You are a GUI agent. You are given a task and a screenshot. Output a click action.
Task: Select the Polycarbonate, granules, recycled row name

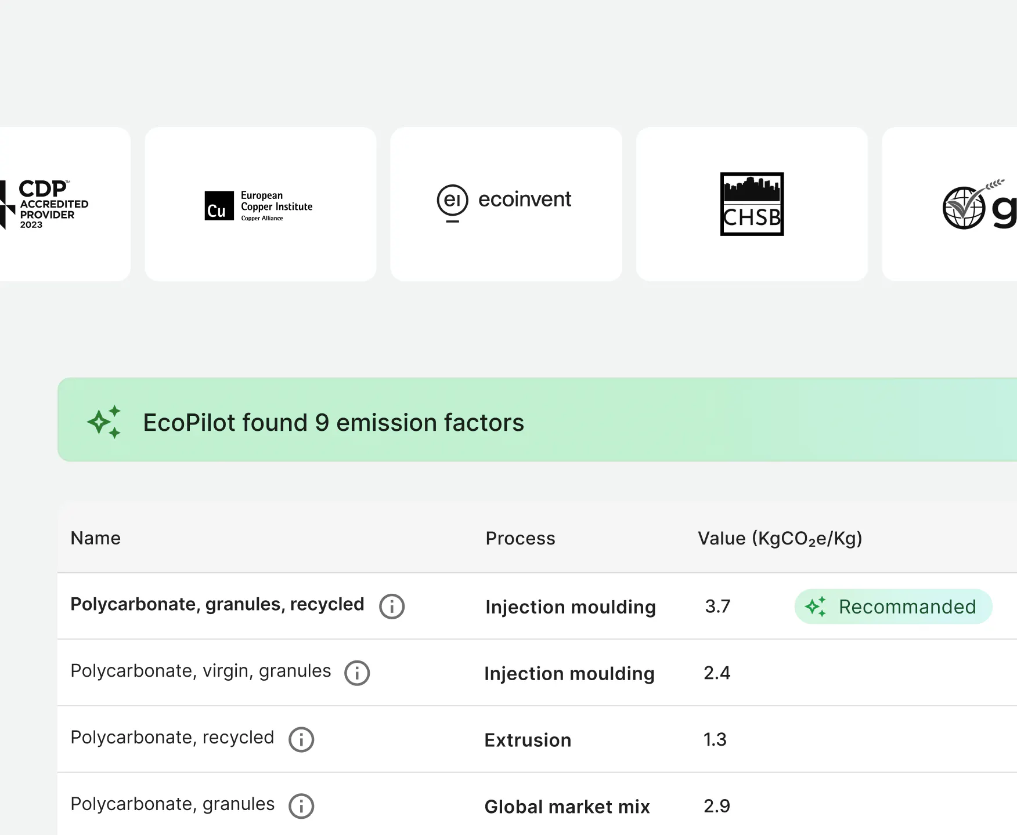pos(217,604)
